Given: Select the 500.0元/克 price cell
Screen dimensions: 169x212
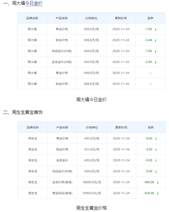Looking at the screenshot, I should click(91, 62).
